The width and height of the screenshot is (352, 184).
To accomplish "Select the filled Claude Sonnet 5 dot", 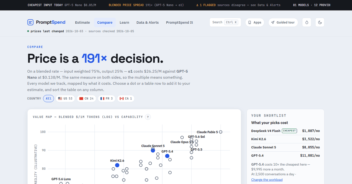I will [153, 150].
